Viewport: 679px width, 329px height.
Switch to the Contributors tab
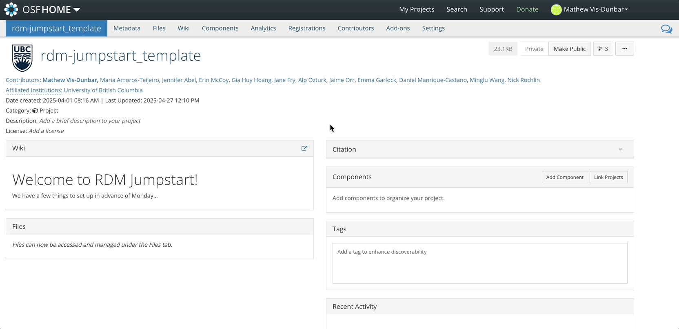tap(355, 28)
